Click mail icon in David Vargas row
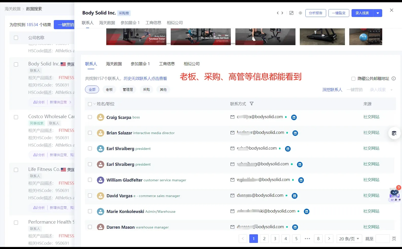The width and height of the screenshot is (402, 249). click(232, 195)
